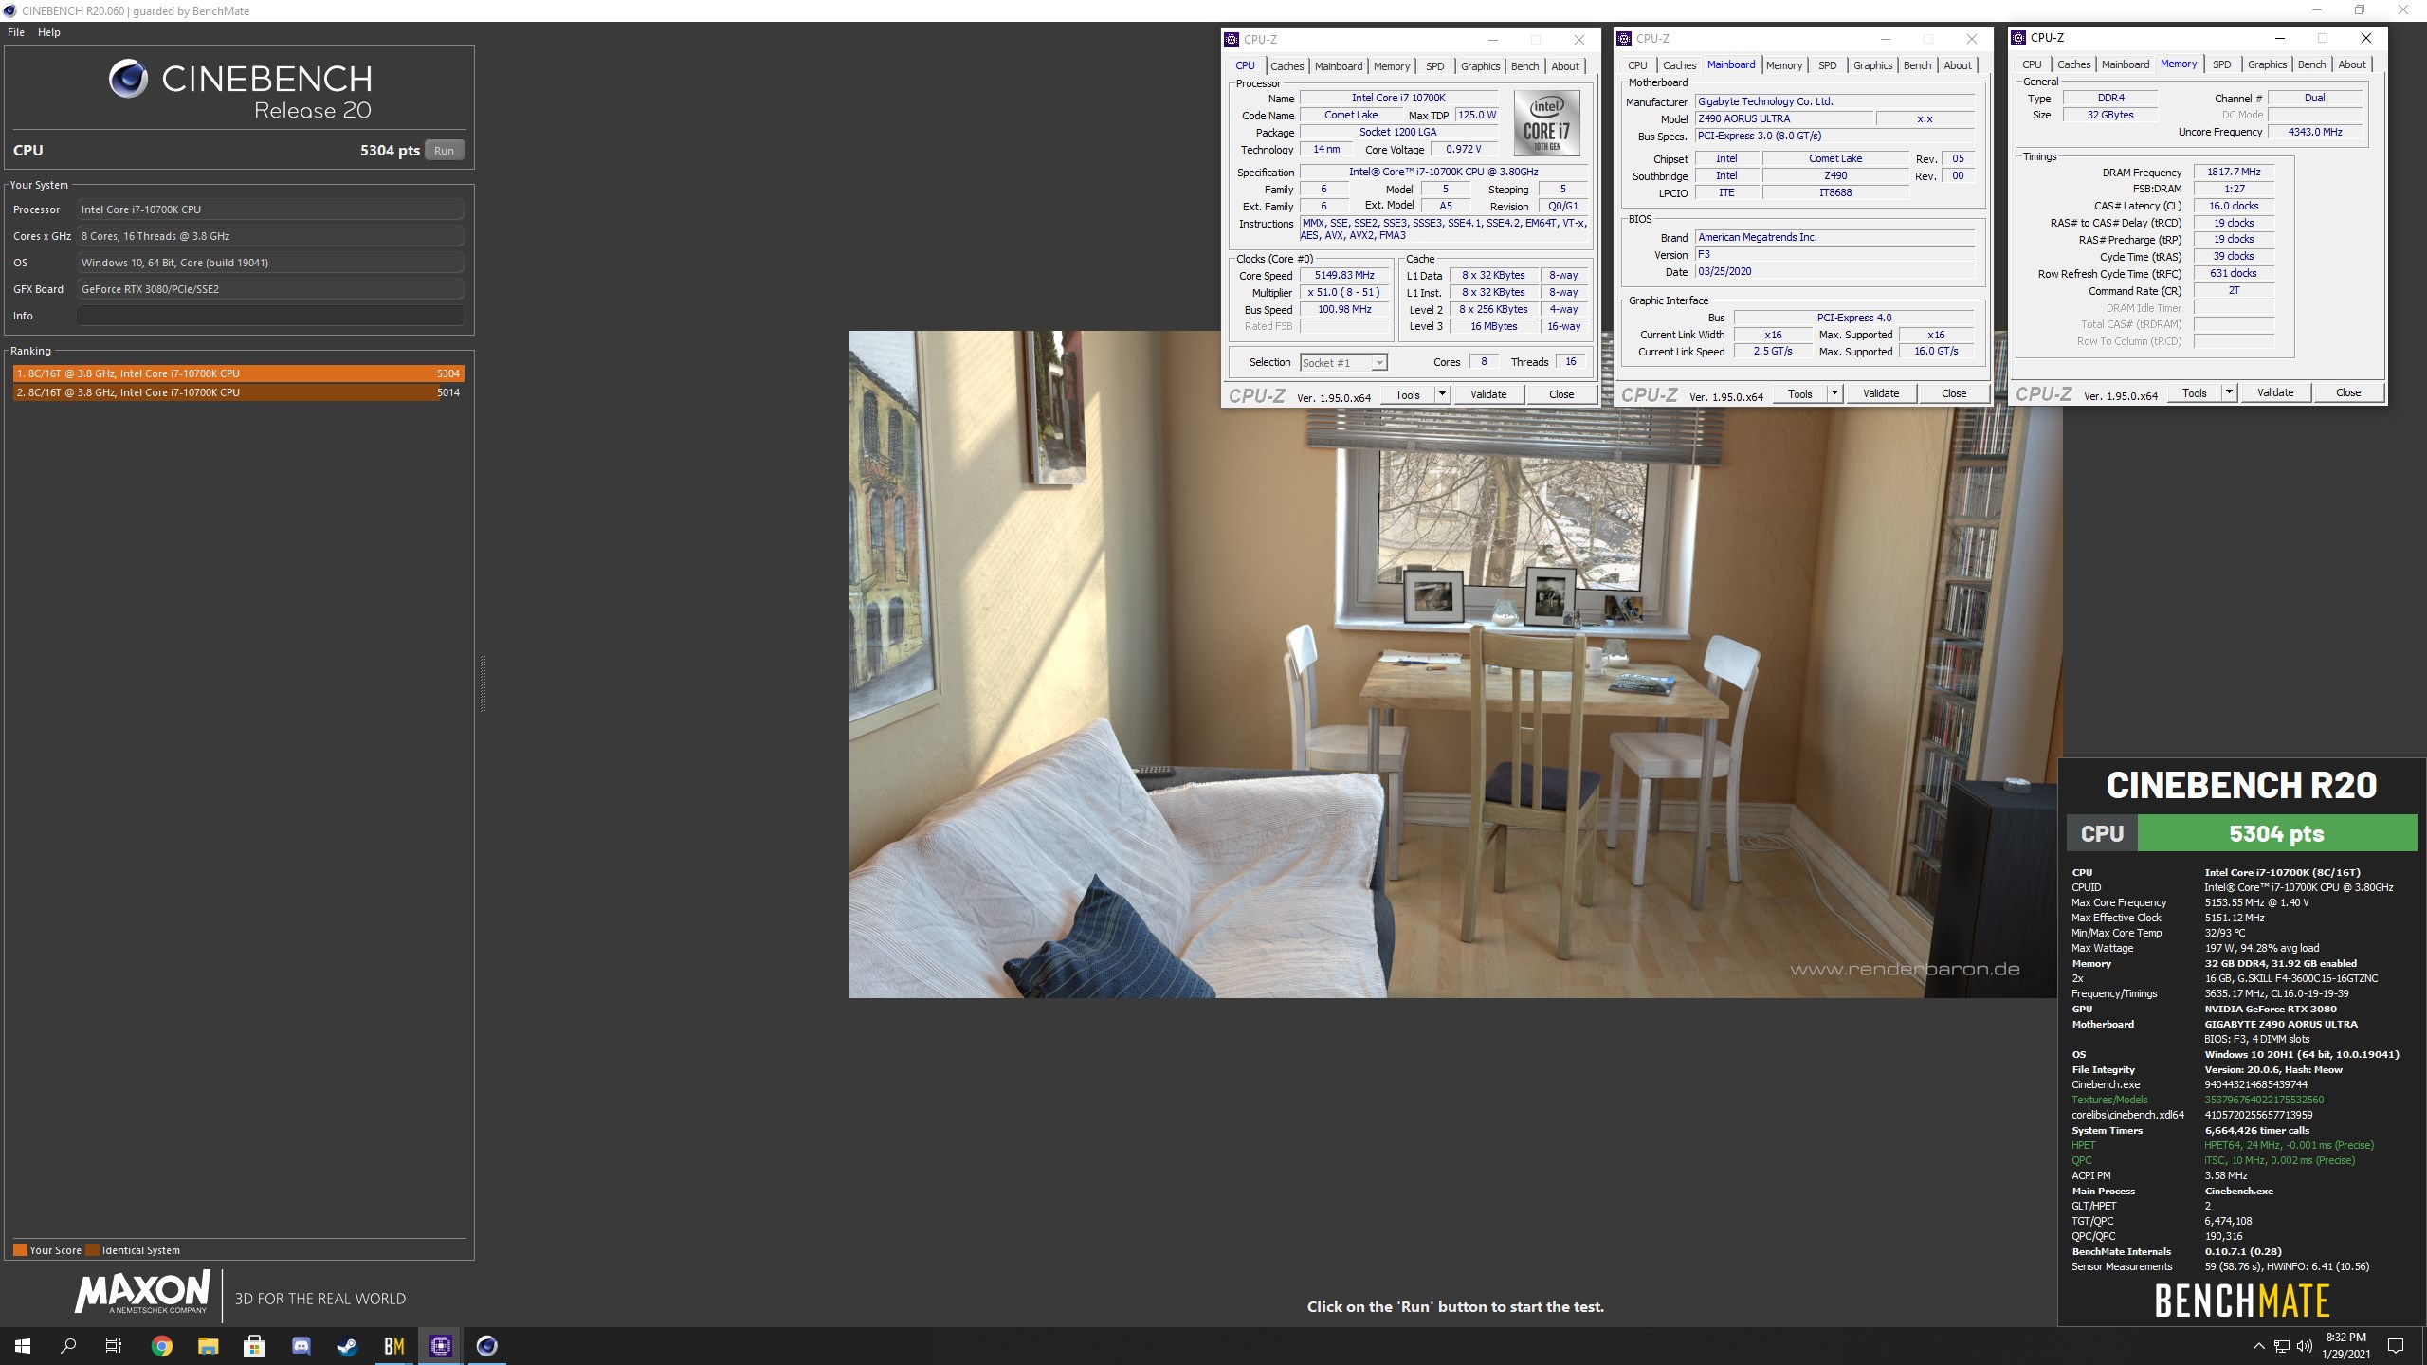Click Tools button in CPU window
Screen dimensions: 2427x1365
pyautogui.click(x=1407, y=394)
